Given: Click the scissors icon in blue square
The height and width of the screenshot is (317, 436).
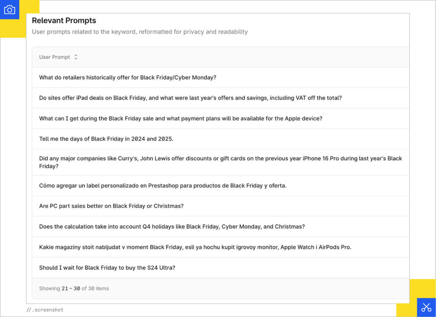Looking at the screenshot, I should [x=426, y=307].
